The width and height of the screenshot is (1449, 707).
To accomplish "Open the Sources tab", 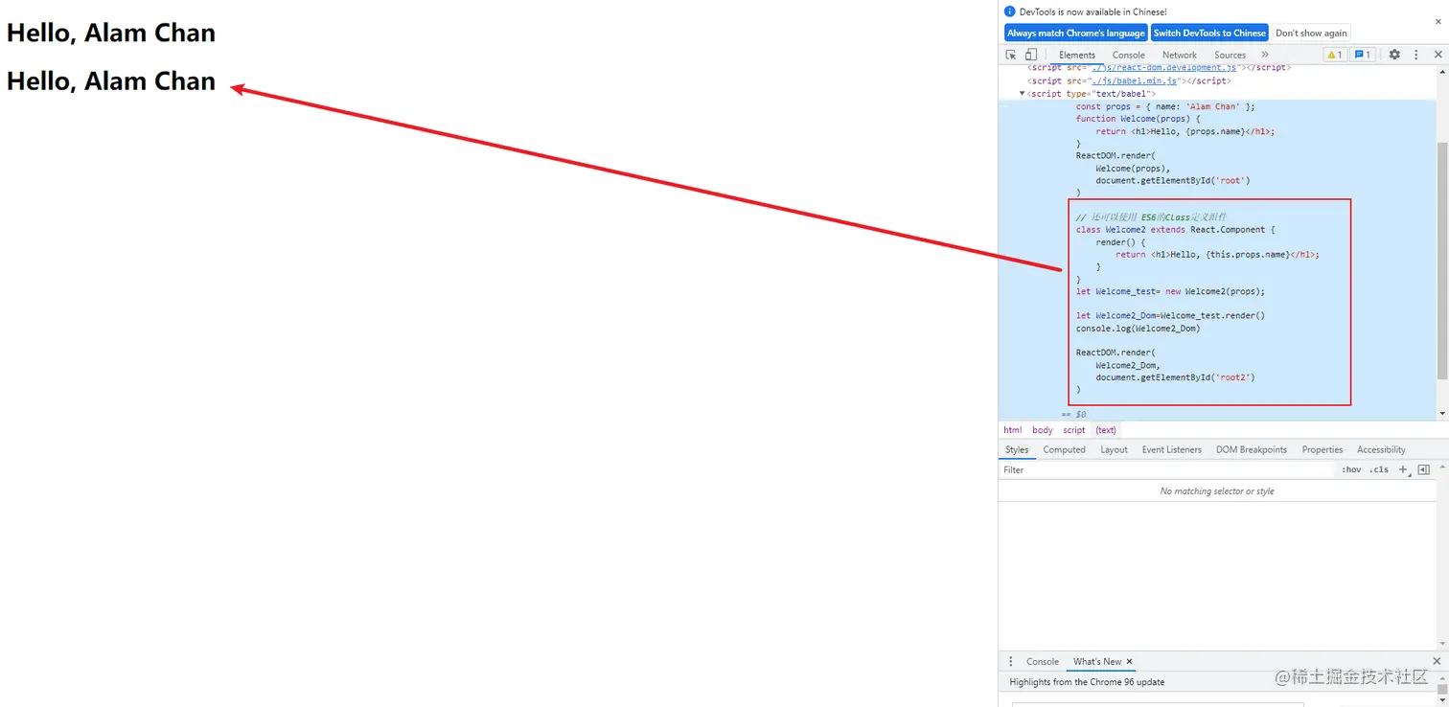I will (x=1230, y=55).
